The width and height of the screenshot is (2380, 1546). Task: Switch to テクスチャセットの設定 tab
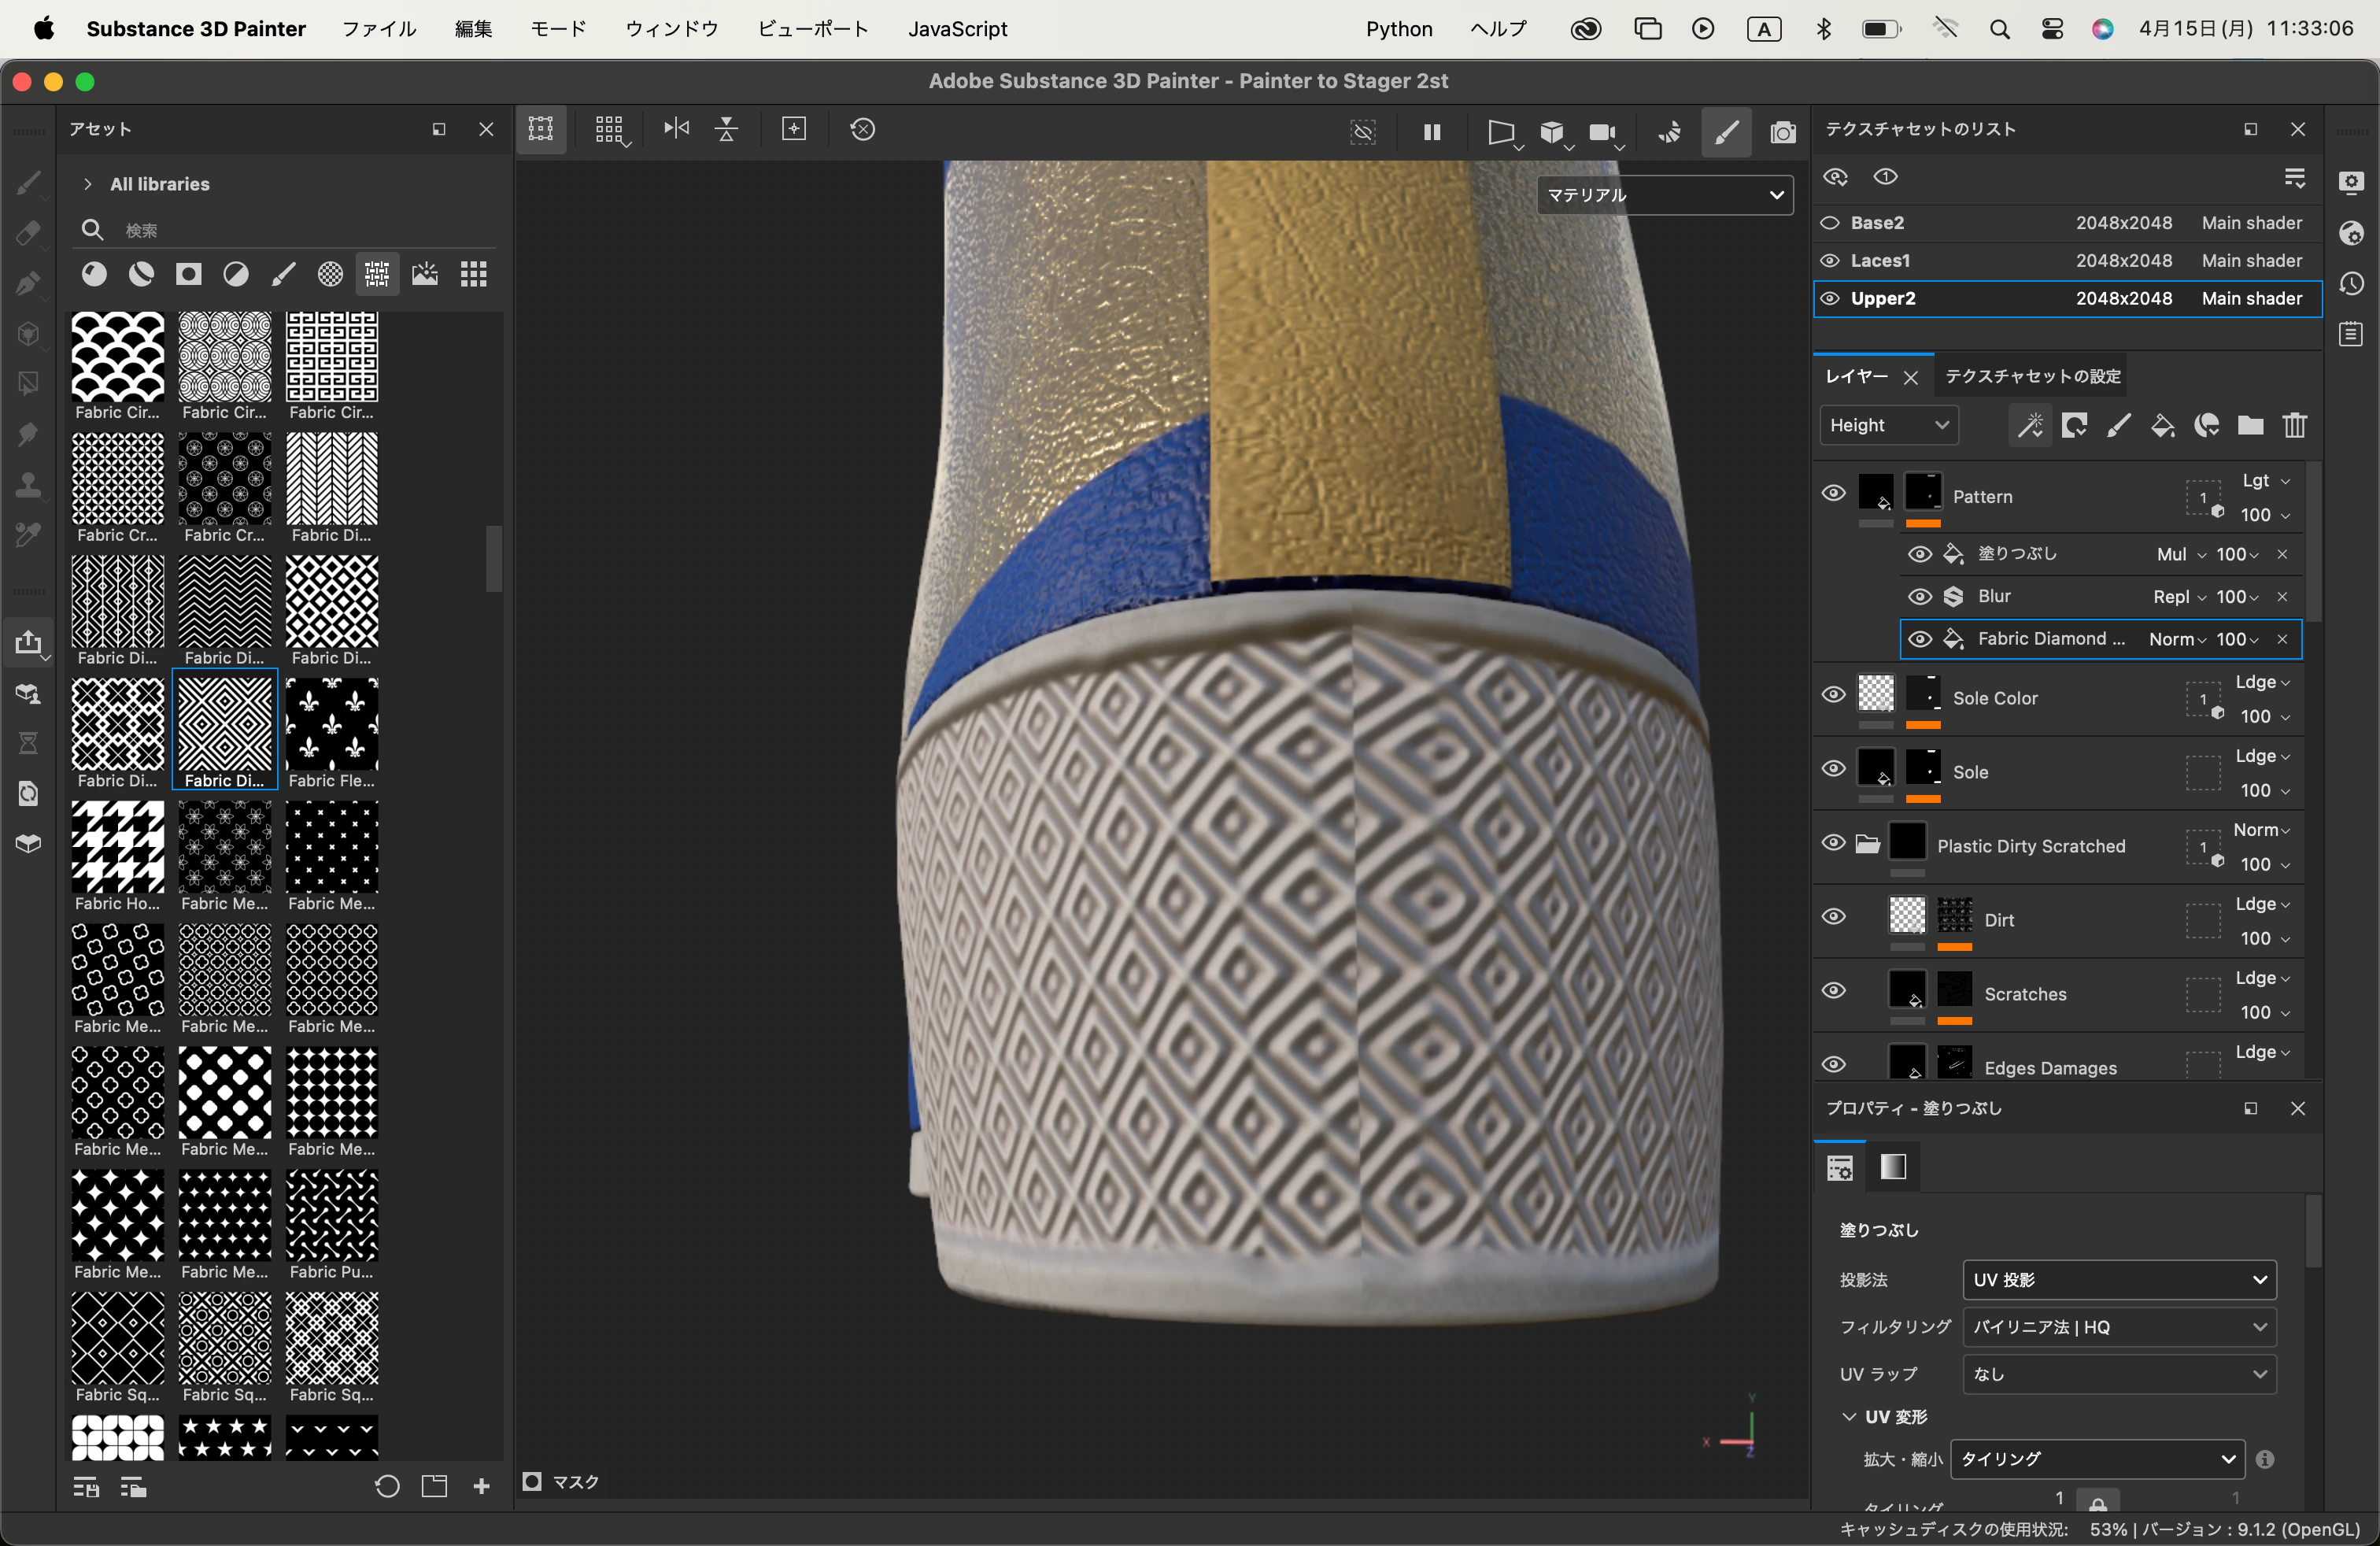2032,376
